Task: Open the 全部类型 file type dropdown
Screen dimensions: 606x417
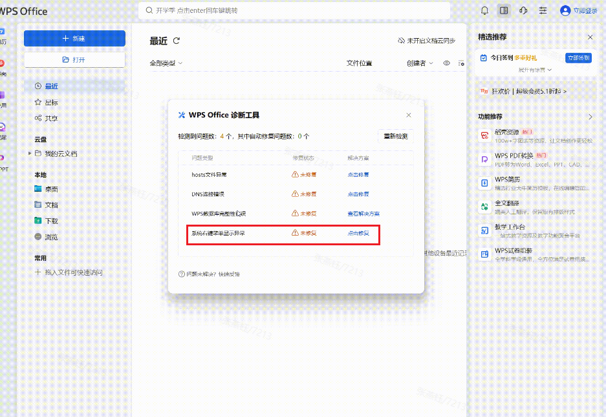Action: coord(166,63)
